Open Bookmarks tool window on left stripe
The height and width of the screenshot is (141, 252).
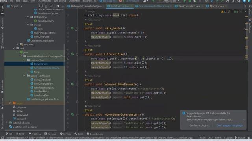click(x=2, y=87)
